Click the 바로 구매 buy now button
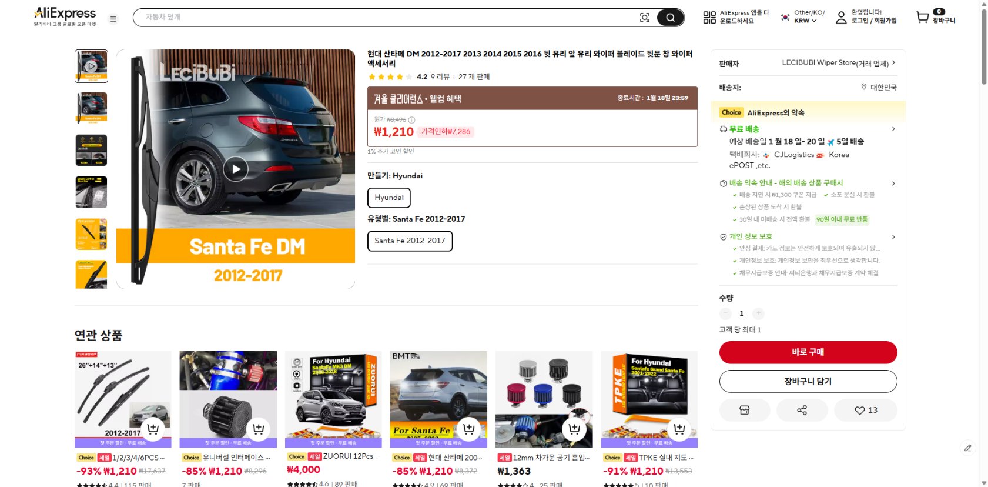Screen dimensions: 988x487 pos(808,352)
